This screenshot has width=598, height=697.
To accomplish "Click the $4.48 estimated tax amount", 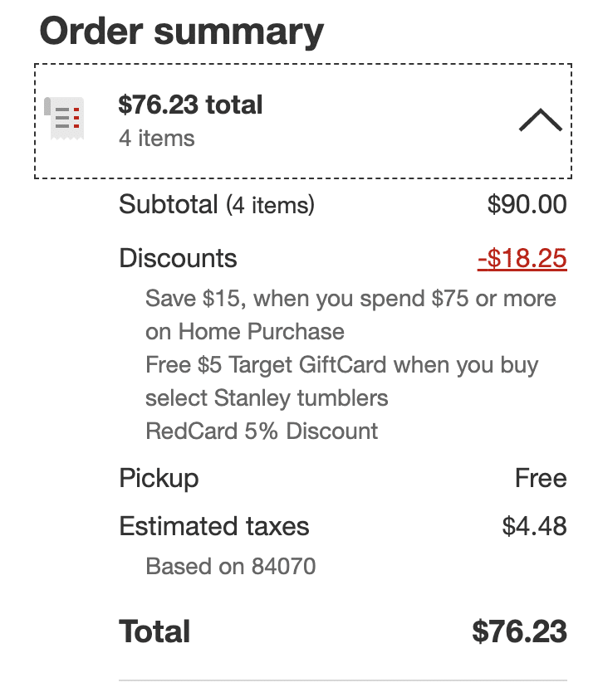I will pos(534,526).
